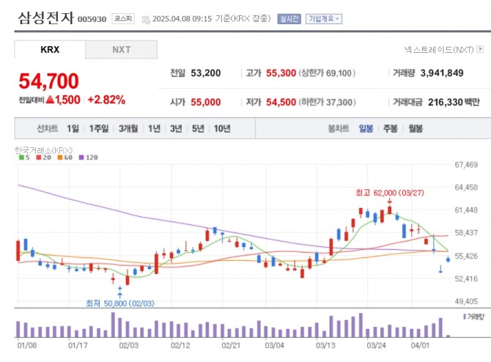Click the 하한가 37,300 text
Image resolution: width=491 pixels, height=362 pixels.
point(327,102)
